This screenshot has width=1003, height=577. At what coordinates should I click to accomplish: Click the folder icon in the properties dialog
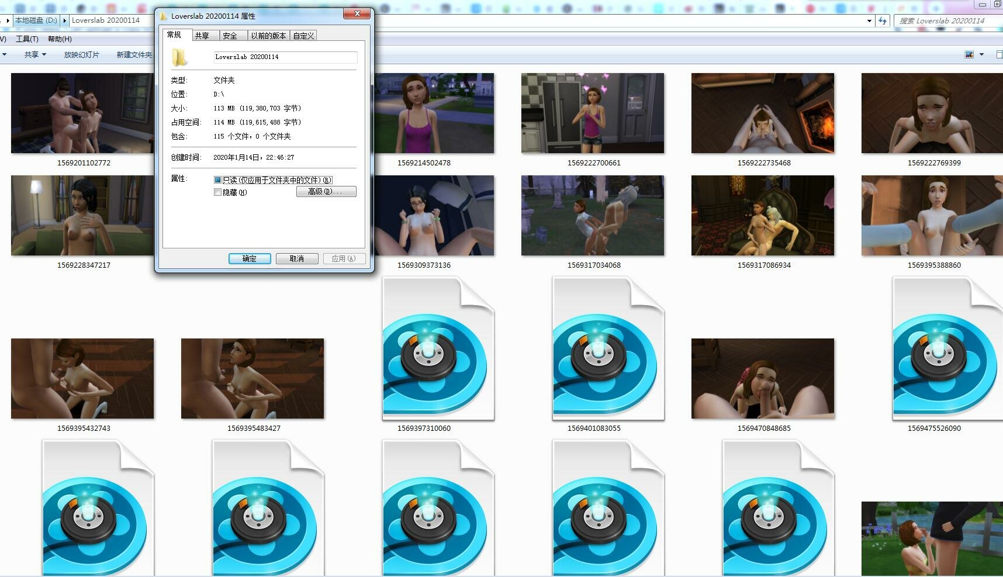(x=179, y=57)
